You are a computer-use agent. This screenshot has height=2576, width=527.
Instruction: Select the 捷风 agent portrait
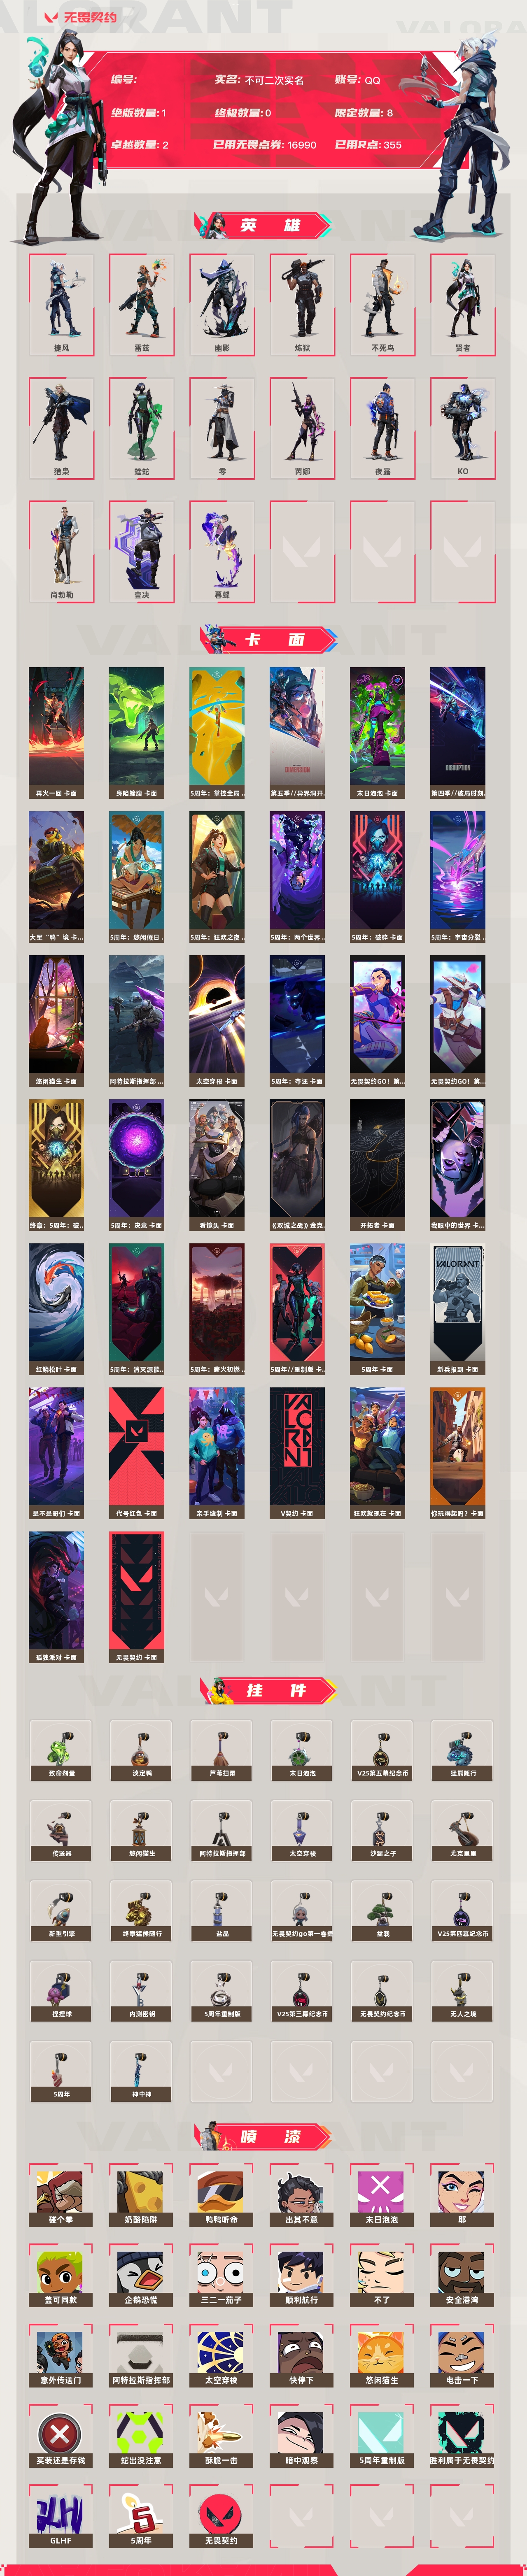pyautogui.click(x=61, y=304)
